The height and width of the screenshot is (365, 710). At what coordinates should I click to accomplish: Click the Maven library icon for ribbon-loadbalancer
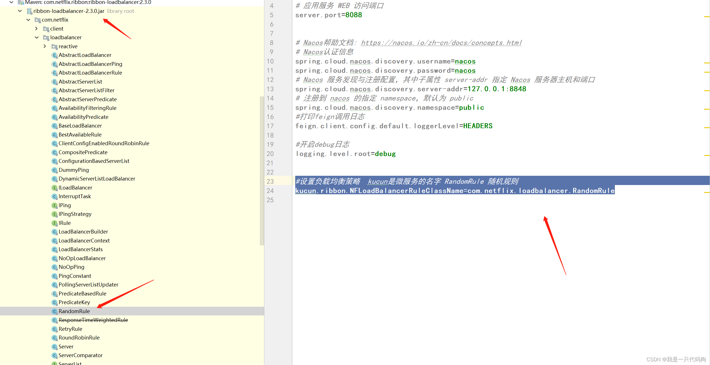(x=21, y=2)
